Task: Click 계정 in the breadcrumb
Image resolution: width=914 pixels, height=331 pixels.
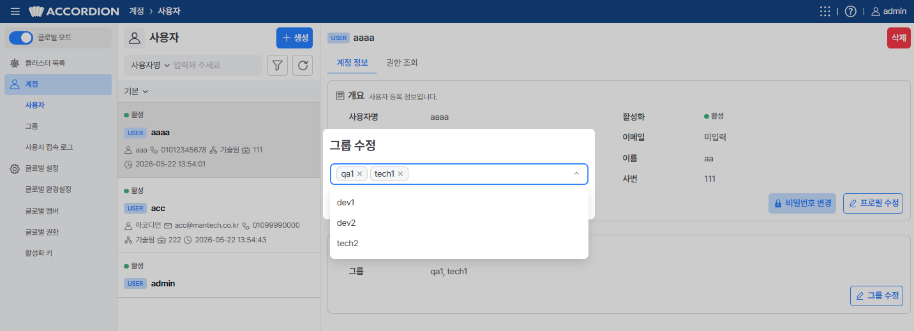Action: click(x=136, y=11)
